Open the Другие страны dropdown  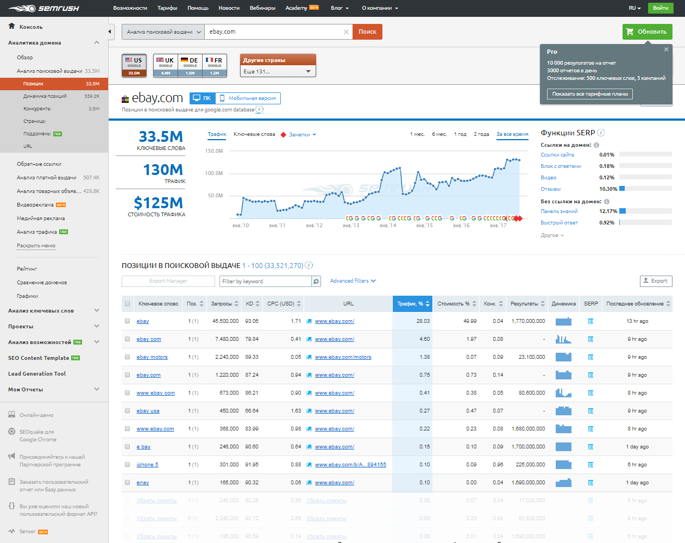pos(278,71)
